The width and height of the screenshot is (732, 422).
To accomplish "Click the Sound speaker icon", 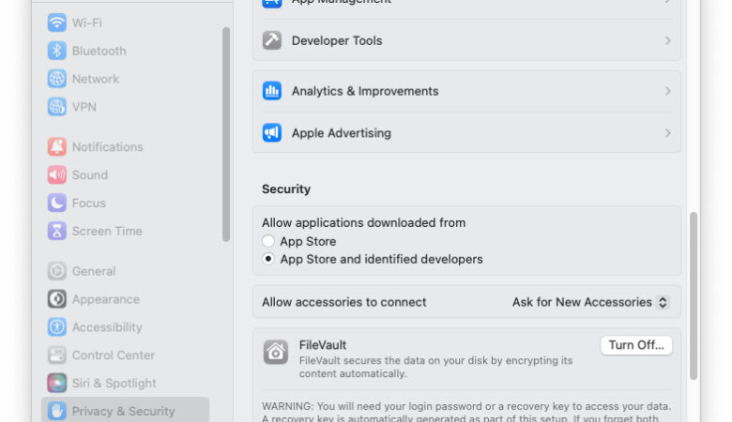I will point(56,174).
